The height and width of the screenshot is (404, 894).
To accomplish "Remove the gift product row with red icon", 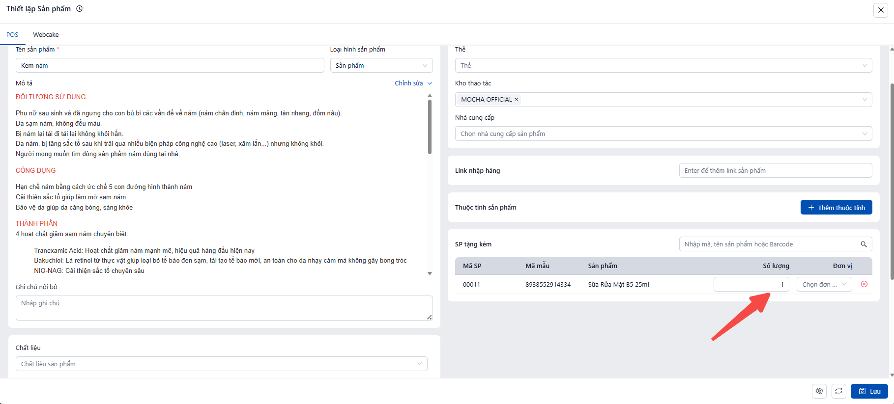I will pos(864,284).
